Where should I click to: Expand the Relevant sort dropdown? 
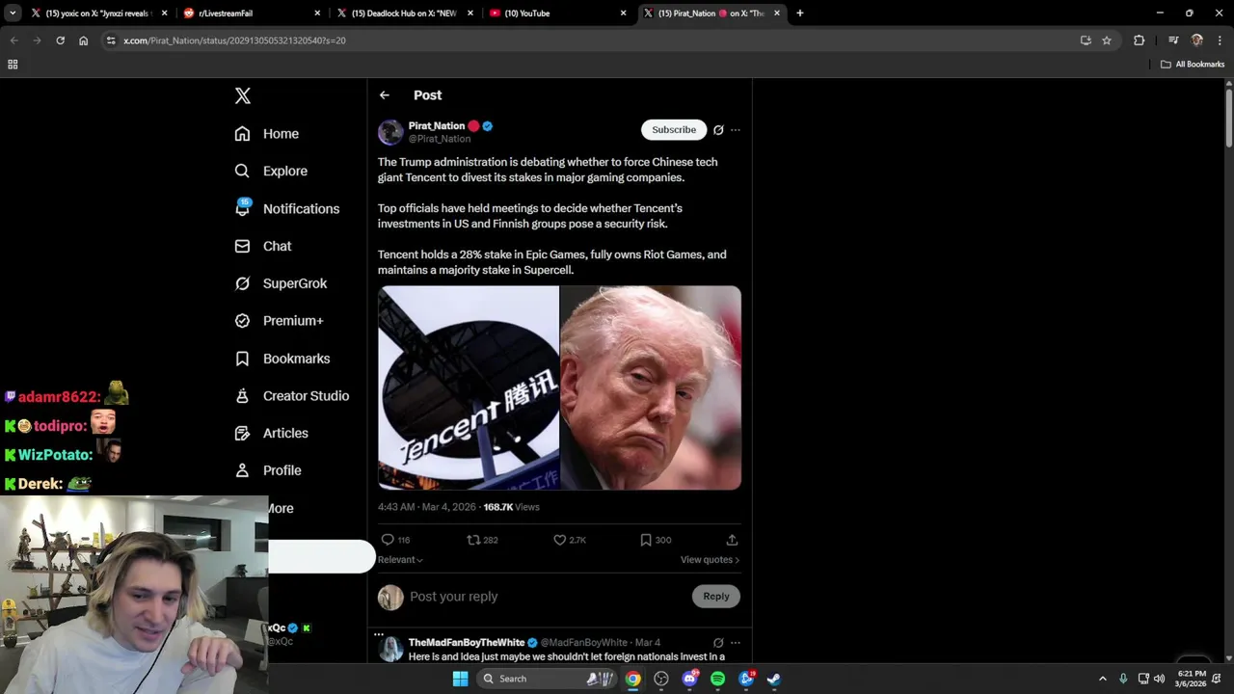[x=400, y=559]
